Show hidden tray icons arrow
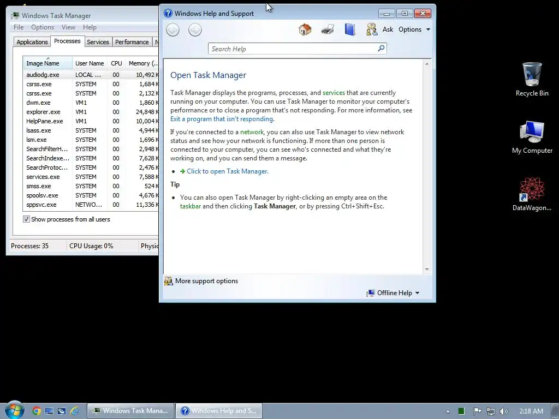The height and width of the screenshot is (419, 559). [448, 411]
